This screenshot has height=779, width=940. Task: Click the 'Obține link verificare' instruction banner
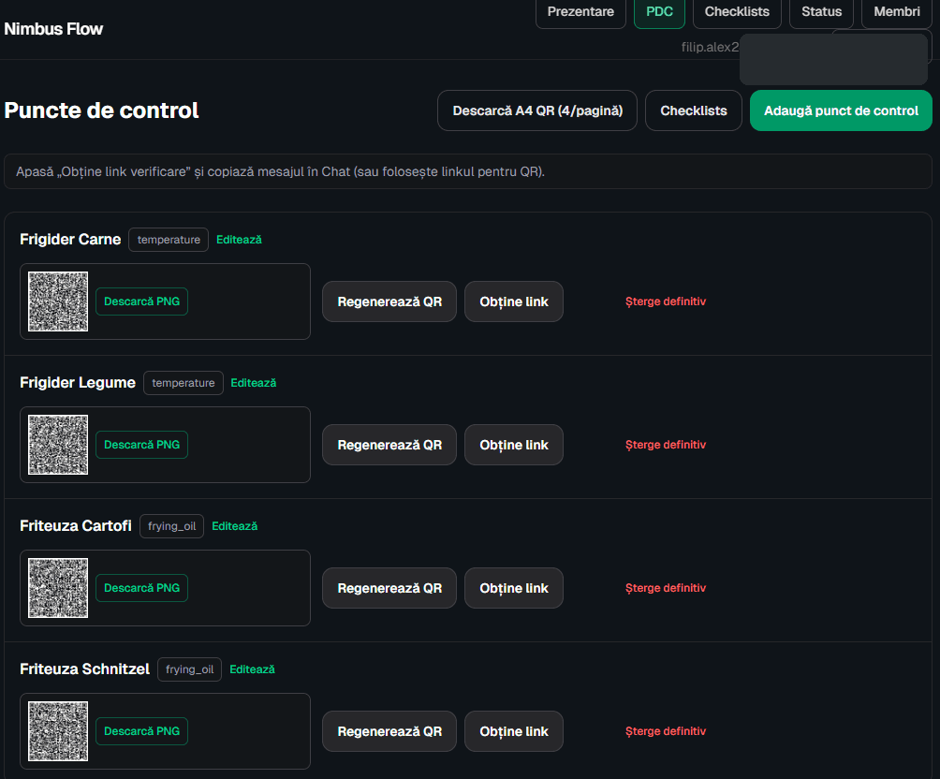pos(468,171)
